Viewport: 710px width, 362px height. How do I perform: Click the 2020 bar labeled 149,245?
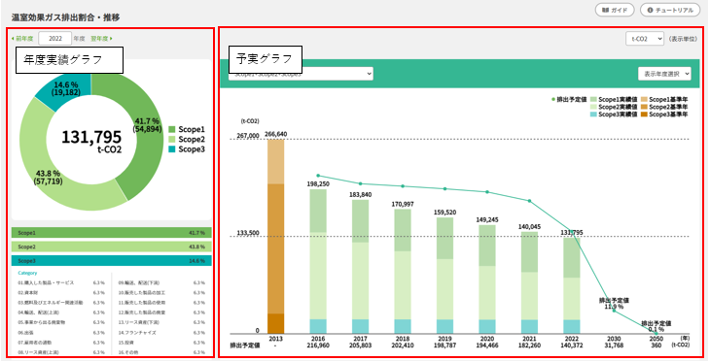pos(487,280)
